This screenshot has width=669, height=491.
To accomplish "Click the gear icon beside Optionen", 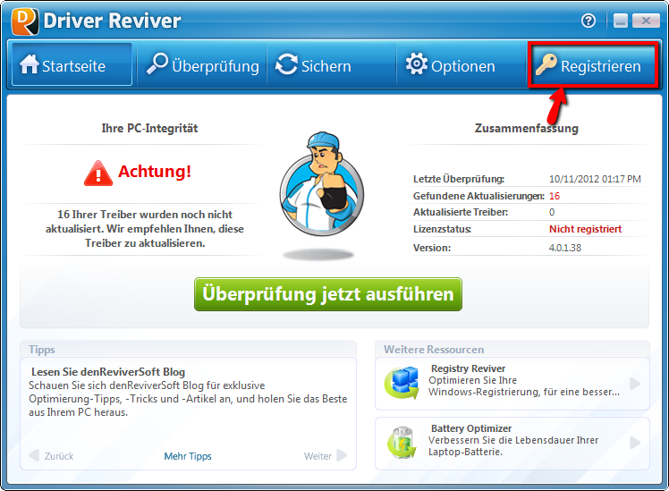I will pos(417,64).
